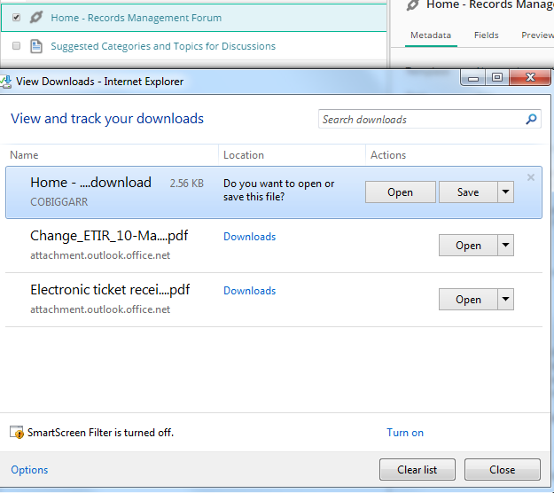Tick the Suggested Categories and Topics checkbox
This screenshot has height=493, width=554.
[16, 45]
